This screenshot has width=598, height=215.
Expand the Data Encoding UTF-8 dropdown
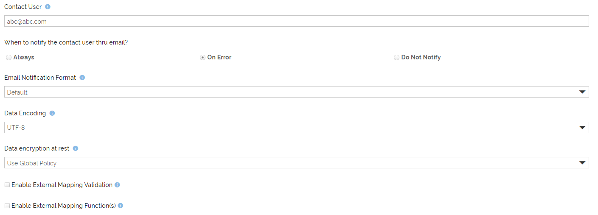coord(297,127)
